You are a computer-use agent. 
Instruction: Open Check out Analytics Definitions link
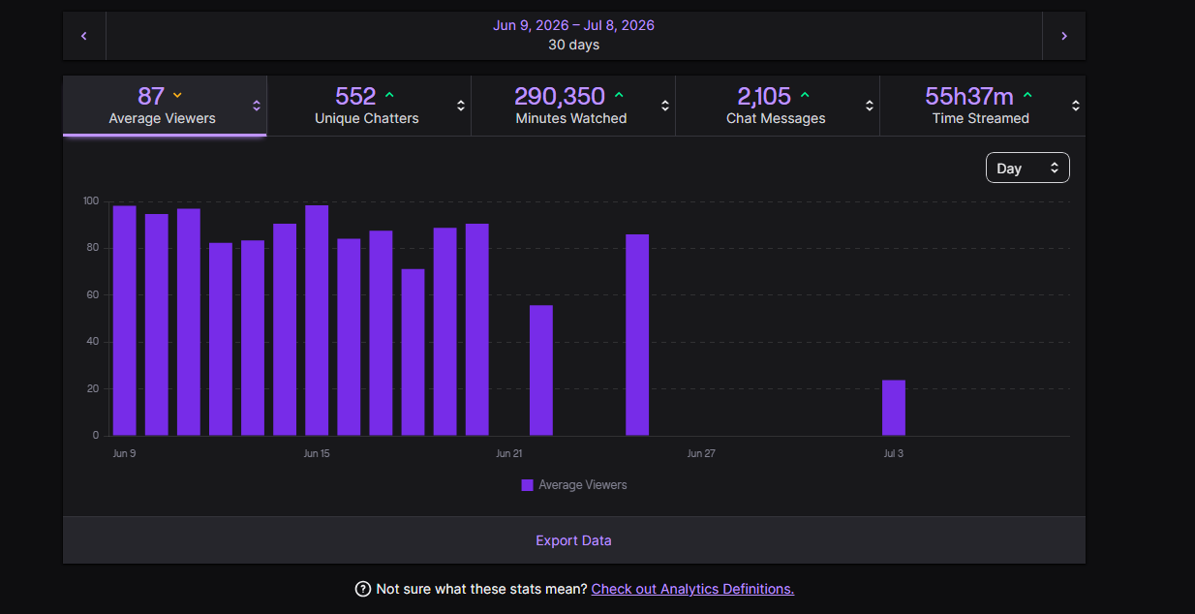point(692,589)
